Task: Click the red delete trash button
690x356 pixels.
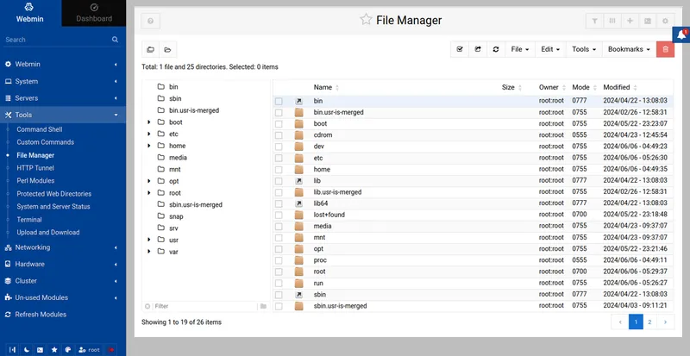Action: point(665,49)
